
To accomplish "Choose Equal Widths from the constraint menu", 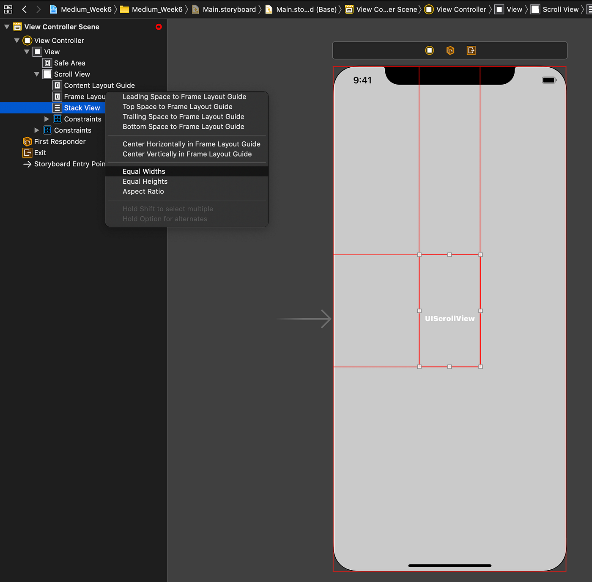I will pos(143,171).
